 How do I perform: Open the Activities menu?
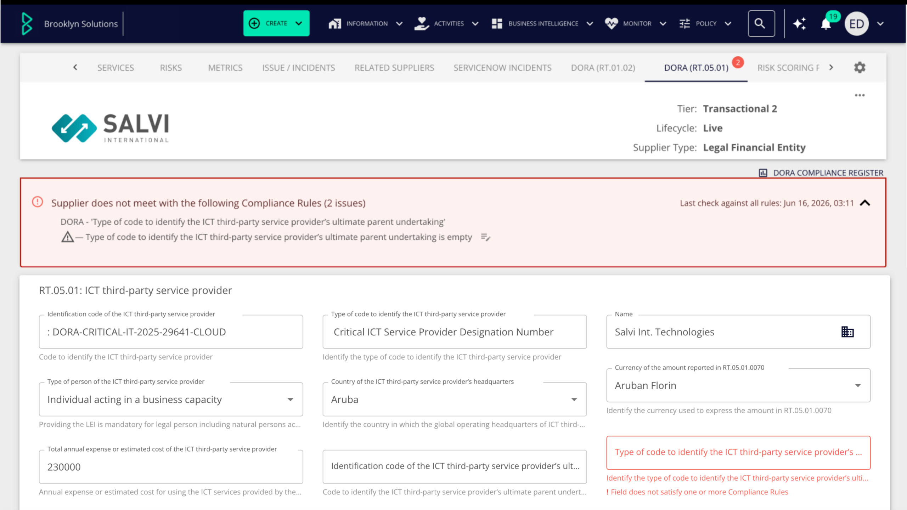pyautogui.click(x=449, y=24)
